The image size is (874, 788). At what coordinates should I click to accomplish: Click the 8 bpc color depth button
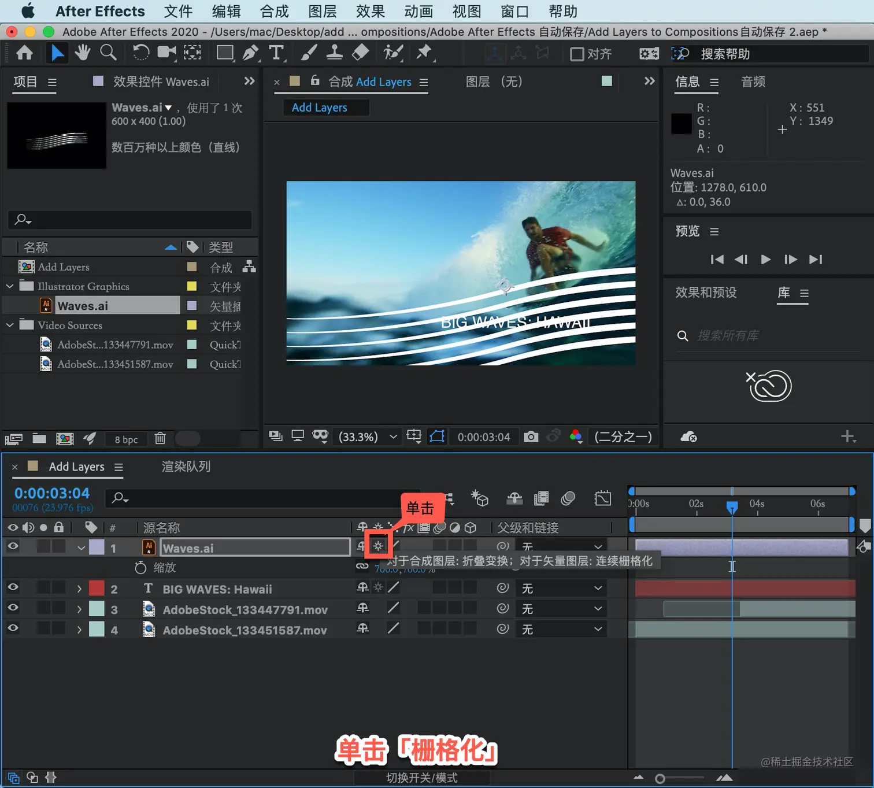click(126, 439)
